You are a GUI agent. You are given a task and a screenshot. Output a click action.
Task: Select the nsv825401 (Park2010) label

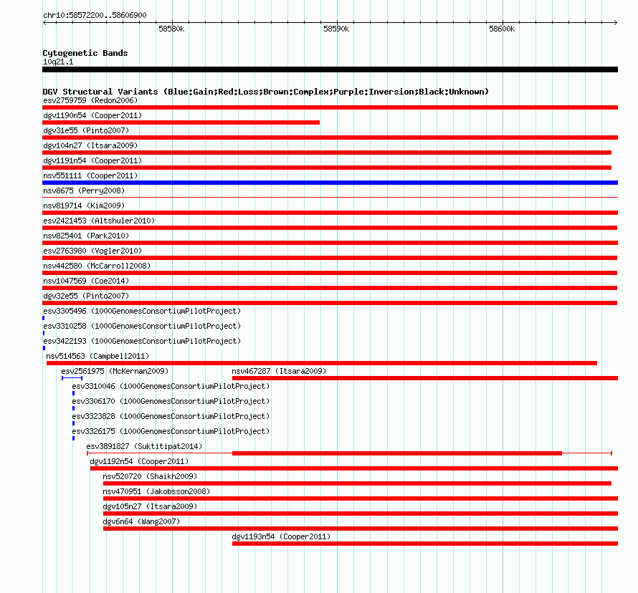click(x=86, y=236)
